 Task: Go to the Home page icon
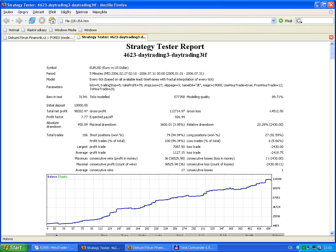pos(52,20)
